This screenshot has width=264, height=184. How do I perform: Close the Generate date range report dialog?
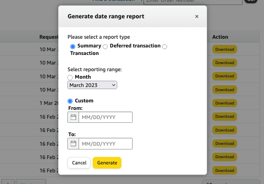[x=197, y=17]
